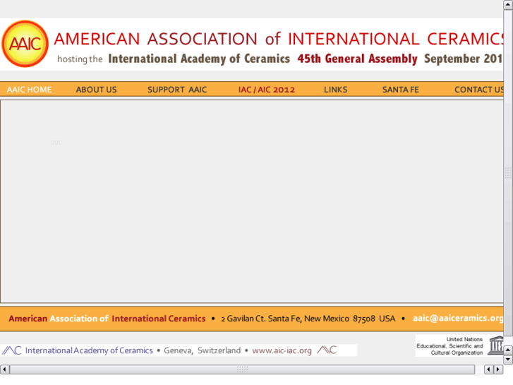Click the aaic@aaiceramics.org email link
Screen dimensions: 513x385
[458, 318]
